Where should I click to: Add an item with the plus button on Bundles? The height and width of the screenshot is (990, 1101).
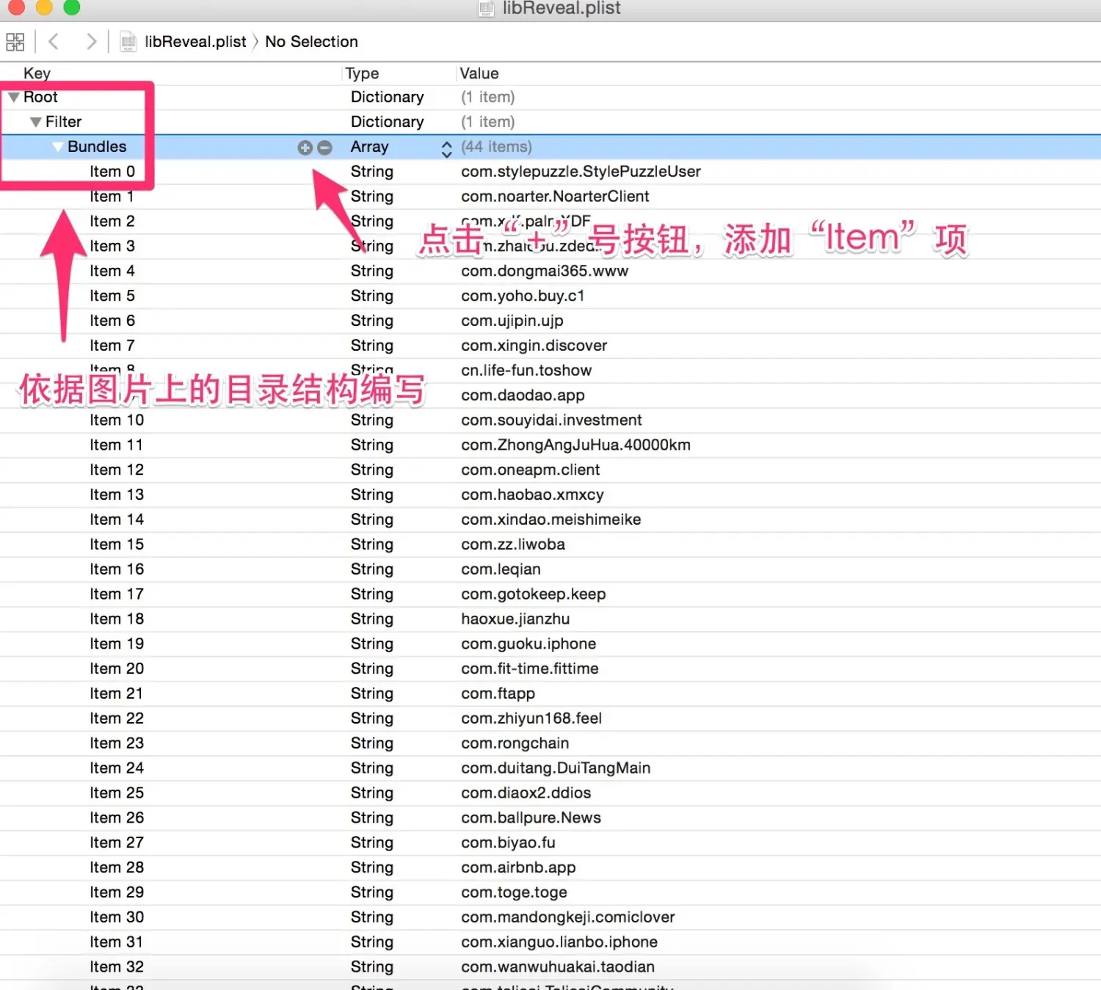tap(305, 148)
